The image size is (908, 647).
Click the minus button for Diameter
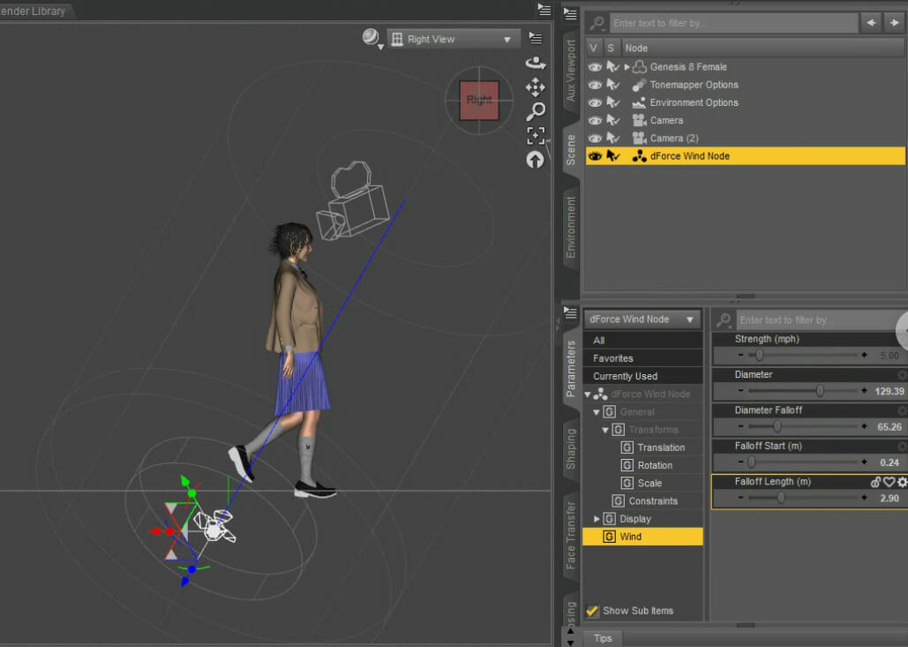[x=740, y=391]
